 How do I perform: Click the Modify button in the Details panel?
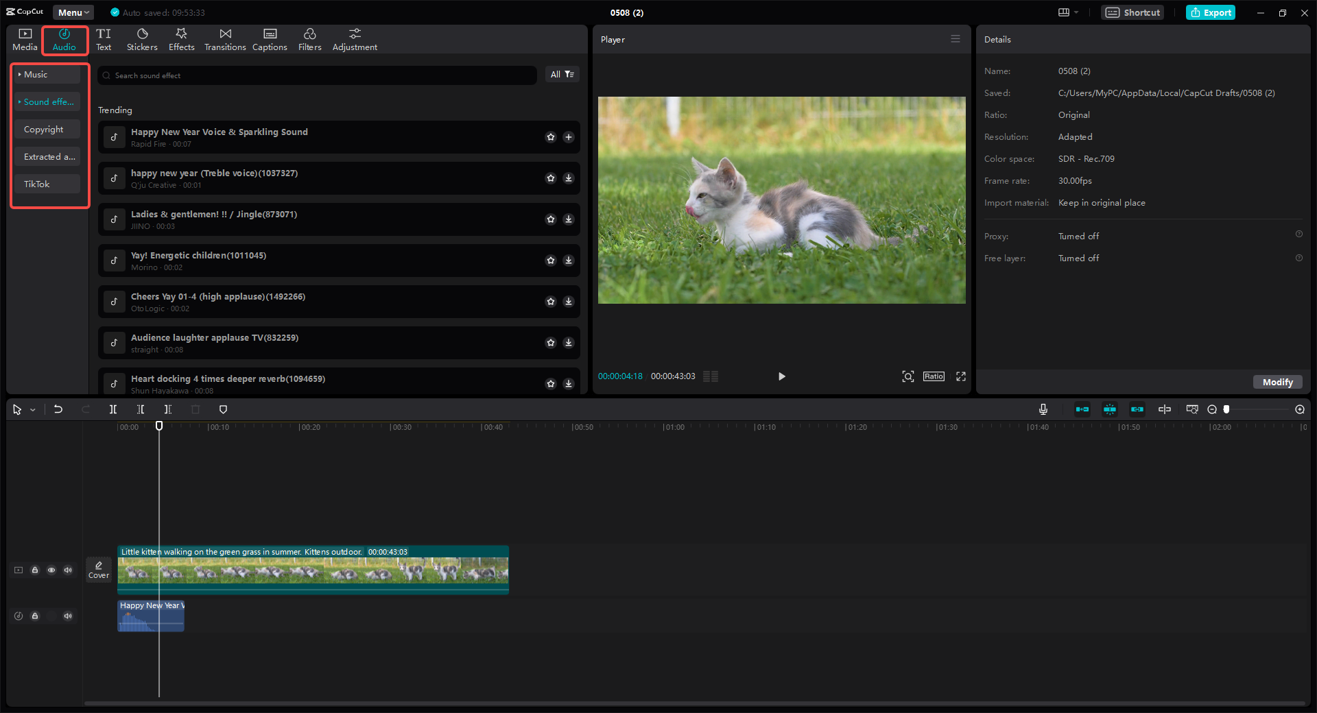tap(1277, 382)
